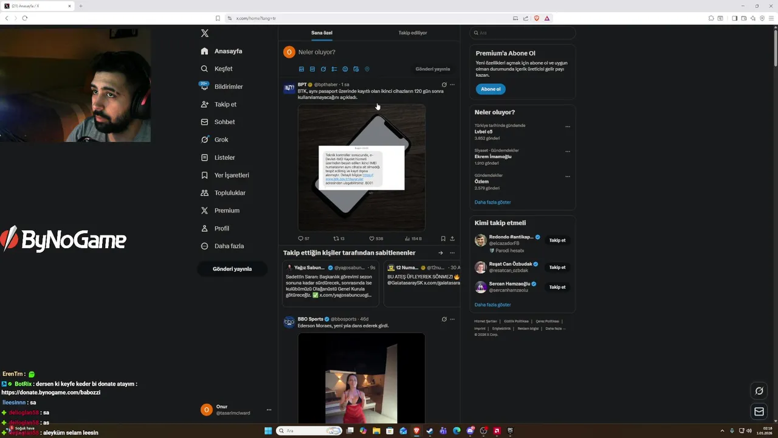Bookmark the BPT post

click(x=443, y=238)
